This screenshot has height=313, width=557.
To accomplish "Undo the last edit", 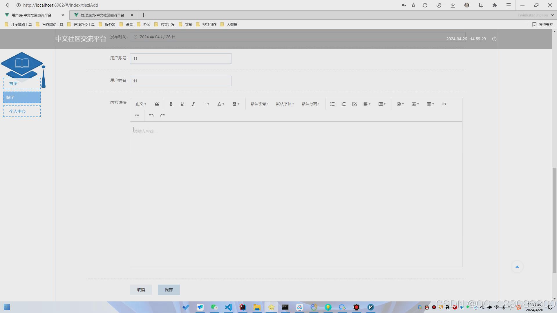I will 151,116.
